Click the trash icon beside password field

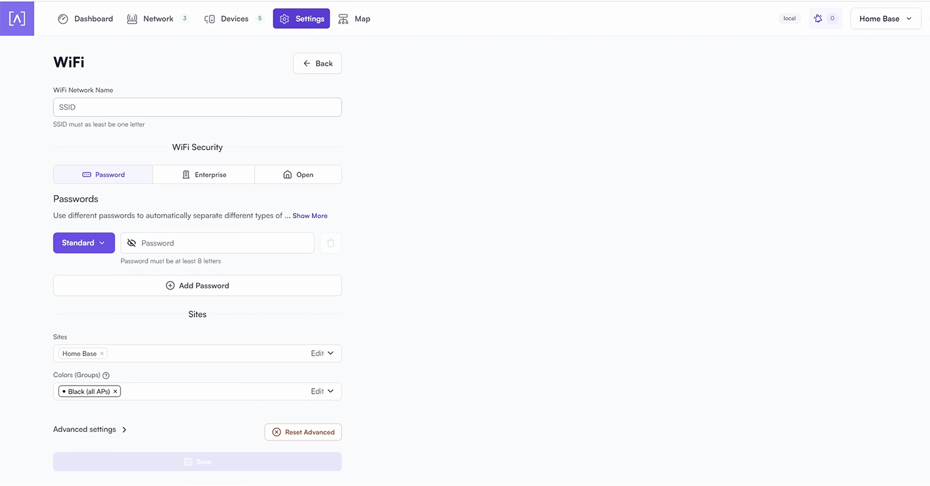pos(330,243)
